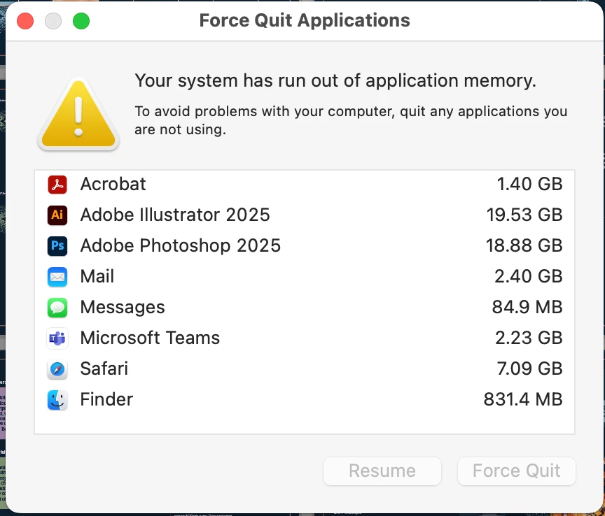Click the green zoom window button
605x516 pixels.
point(81,21)
